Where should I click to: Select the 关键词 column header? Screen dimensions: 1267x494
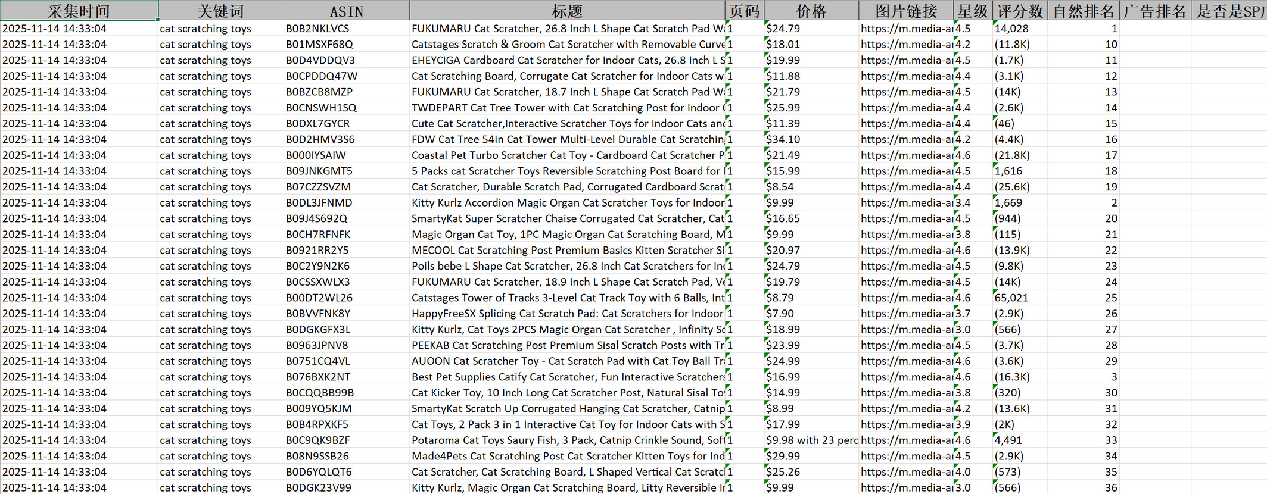[x=220, y=11]
